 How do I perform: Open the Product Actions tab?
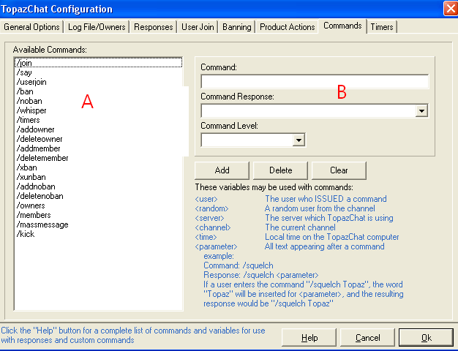pyautogui.click(x=287, y=27)
